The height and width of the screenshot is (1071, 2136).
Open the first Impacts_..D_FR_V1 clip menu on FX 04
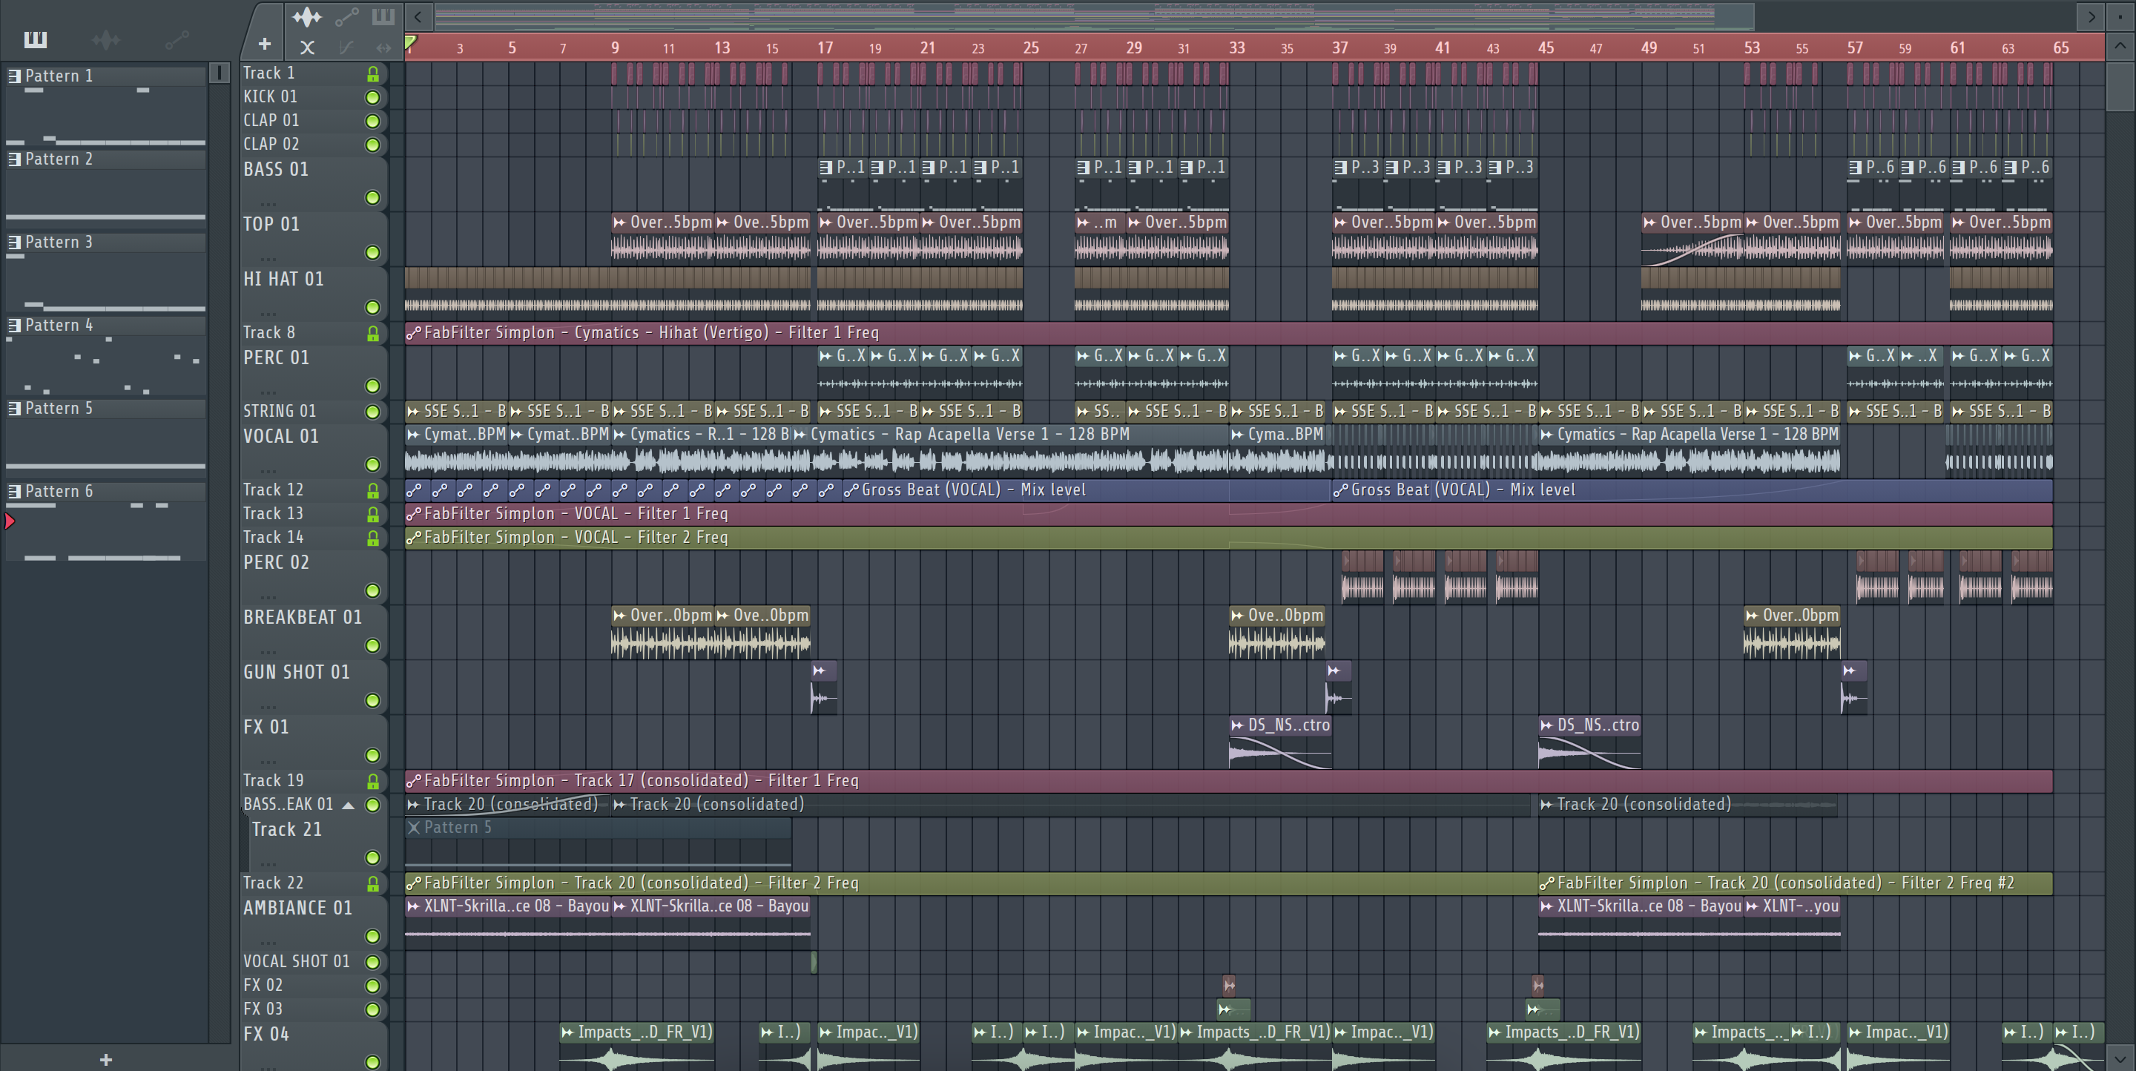pos(567,1032)
